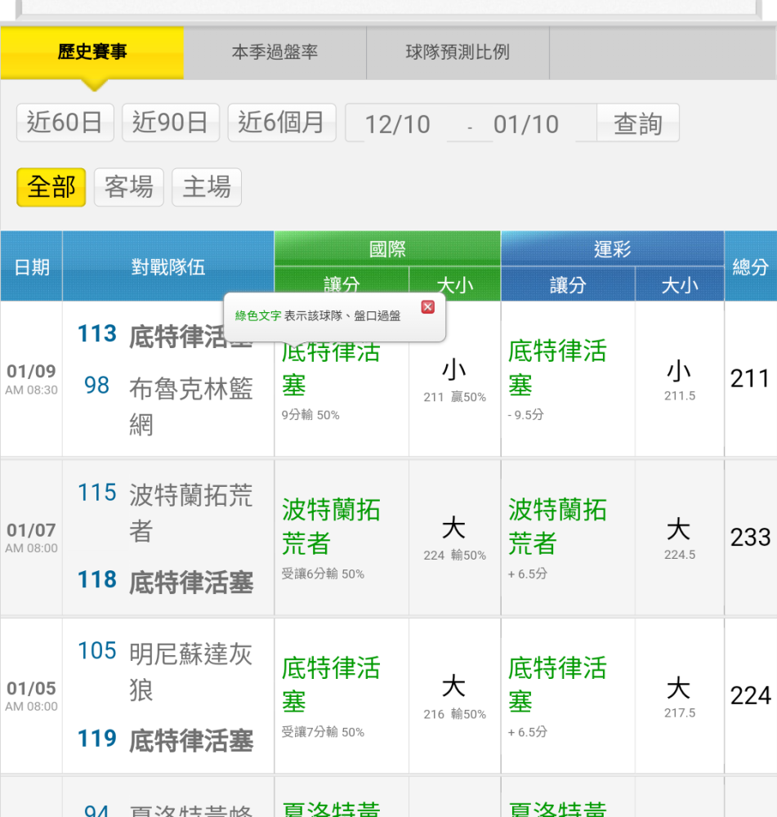Click score 105 for 明尼蘇達灰狼
The image size is (777, 817).
pyautogui.click(x=97, y=651)
